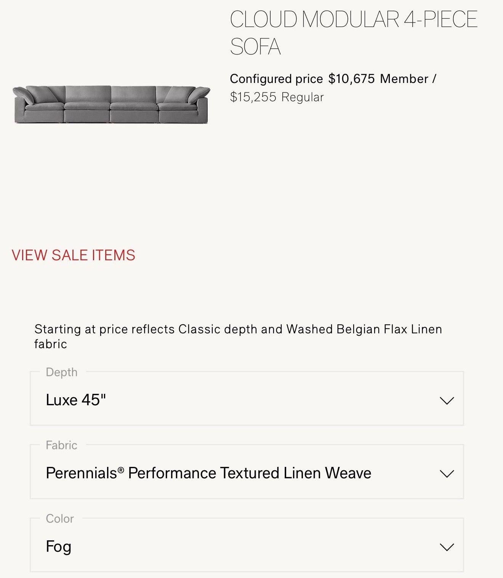Click the 'Regular' text after $15,255

pyautogui.click(x=303, y=97)
